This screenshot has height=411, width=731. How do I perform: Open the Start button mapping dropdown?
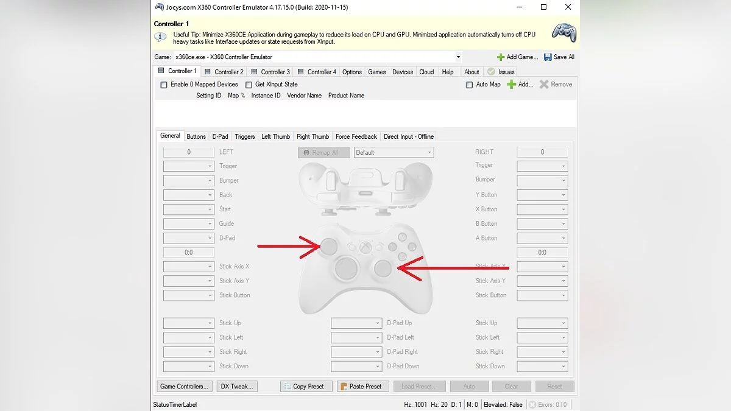click(x=189, y=209)
